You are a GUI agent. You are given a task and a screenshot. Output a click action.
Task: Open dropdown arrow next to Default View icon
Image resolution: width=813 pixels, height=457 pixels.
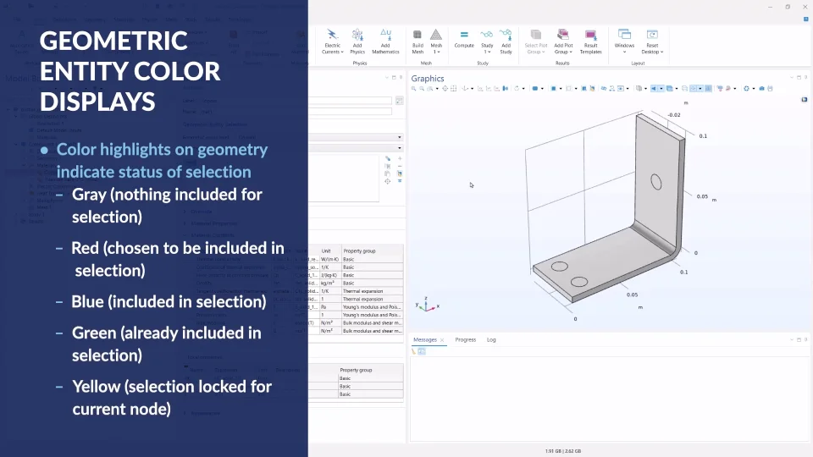[472, 89]
